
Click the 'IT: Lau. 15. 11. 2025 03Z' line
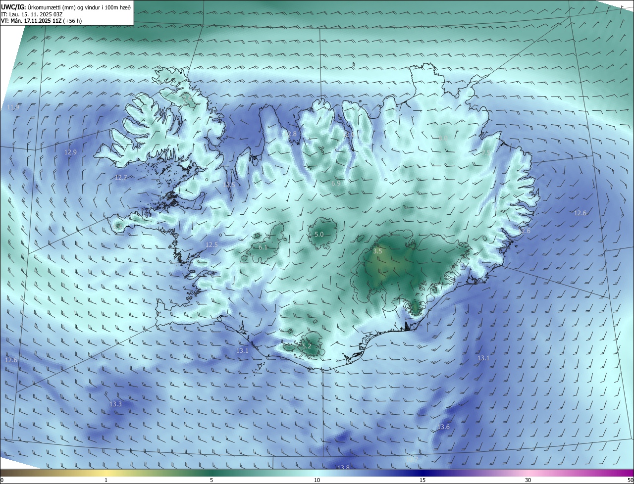(x=32, y=14)
